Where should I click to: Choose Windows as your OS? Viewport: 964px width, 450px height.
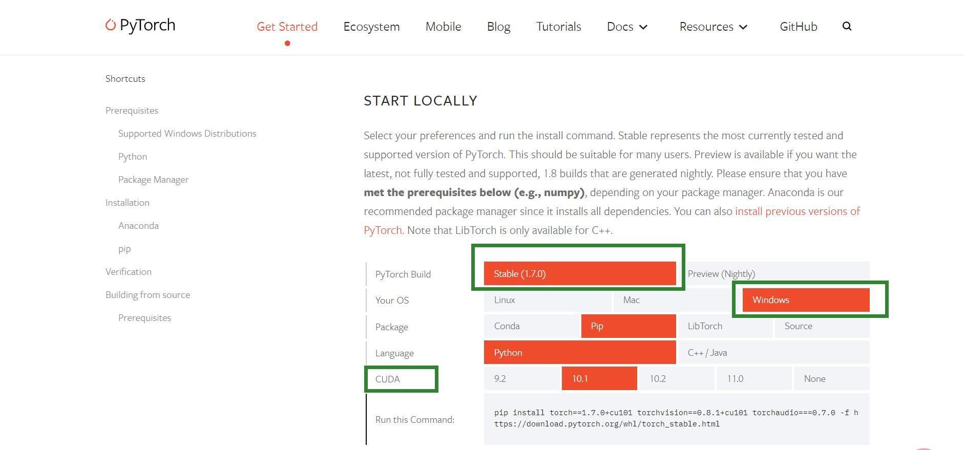(806, 300)
